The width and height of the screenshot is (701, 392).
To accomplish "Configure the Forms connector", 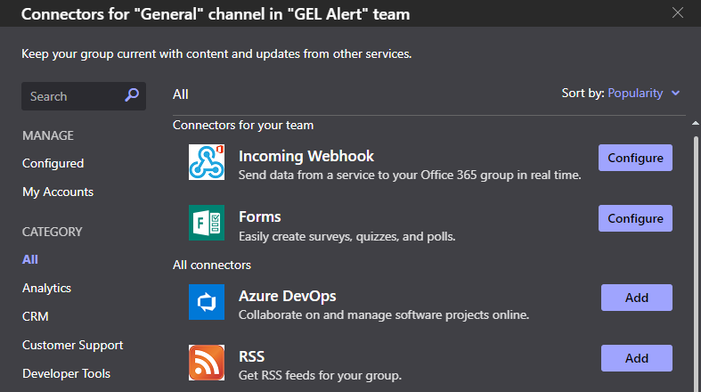I will point(635,218).
